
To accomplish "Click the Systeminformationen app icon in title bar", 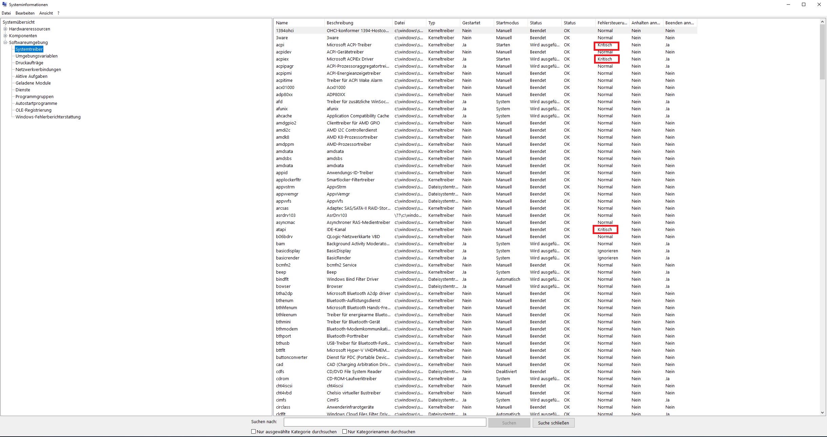I will tap(4, 4).
